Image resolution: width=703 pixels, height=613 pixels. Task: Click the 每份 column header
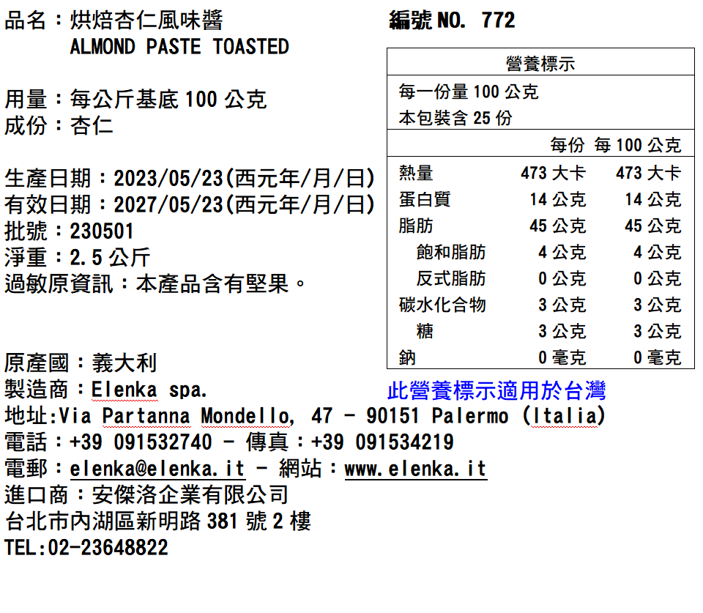(x=568, y=145)
